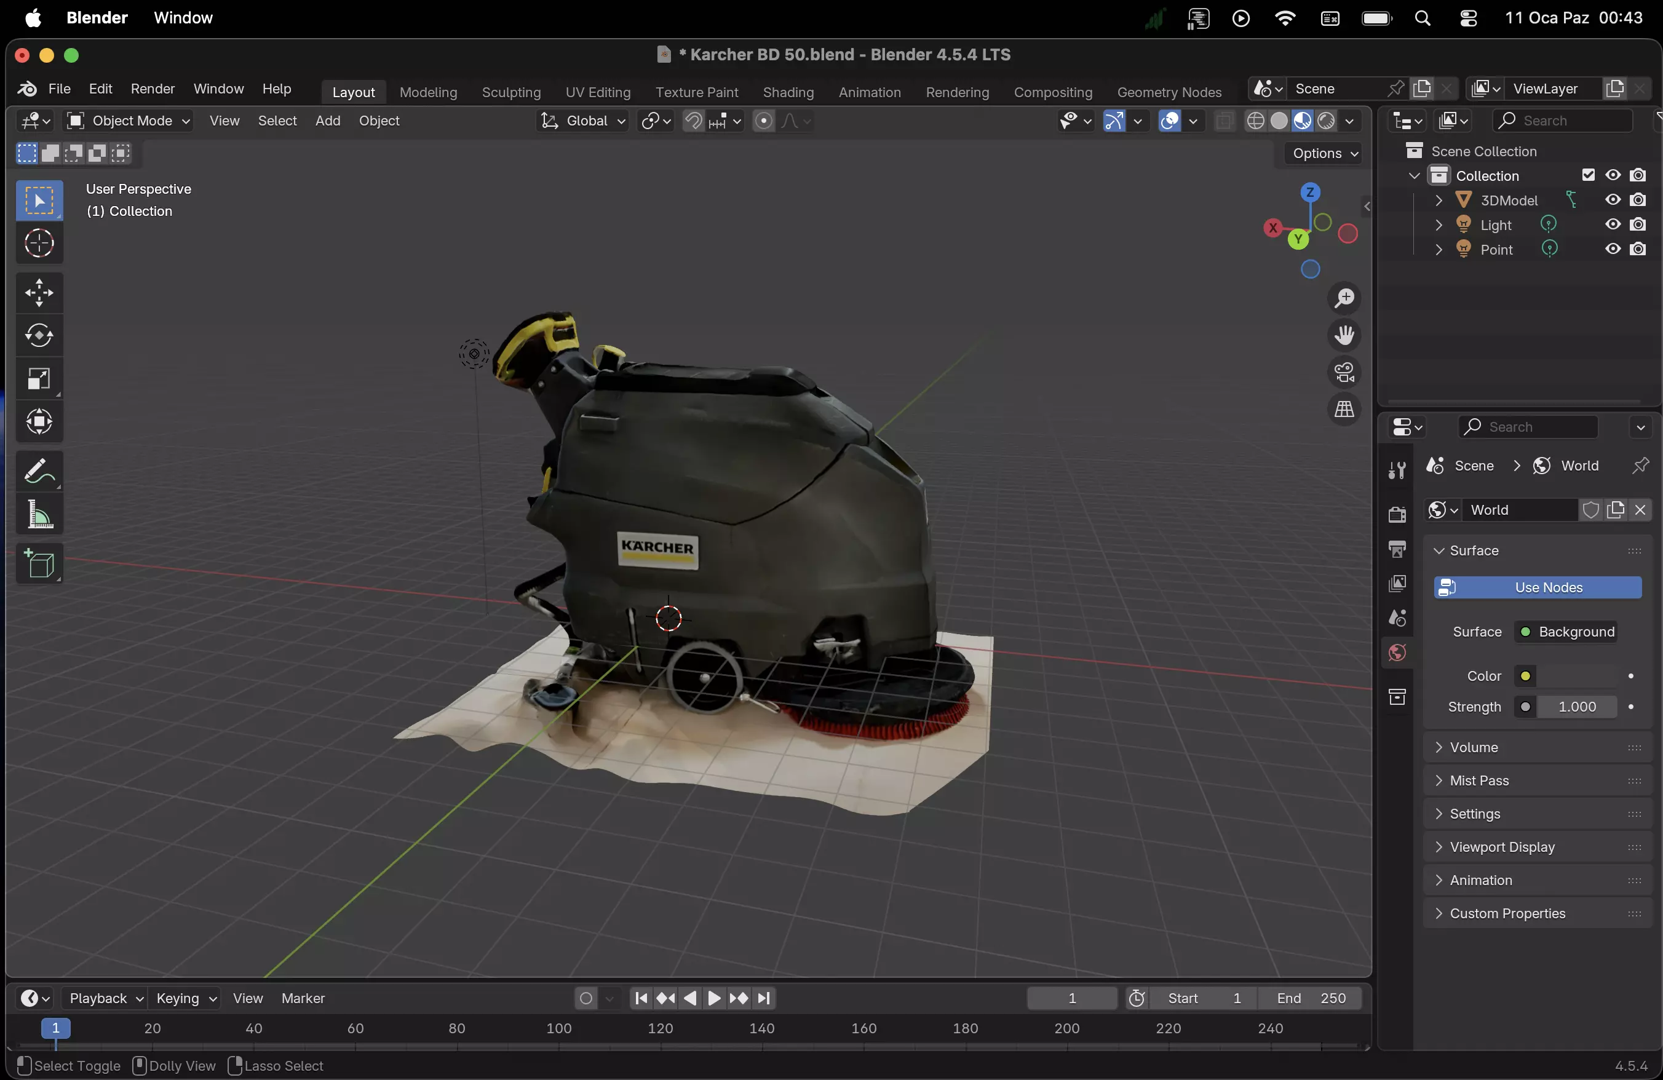Click the Options button in viewport
This screenshot has height=1080, width=1663.
coord(1324,153)
